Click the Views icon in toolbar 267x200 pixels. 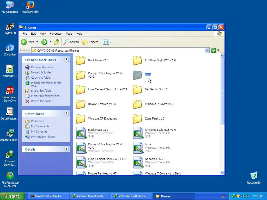tap(106, 42)
